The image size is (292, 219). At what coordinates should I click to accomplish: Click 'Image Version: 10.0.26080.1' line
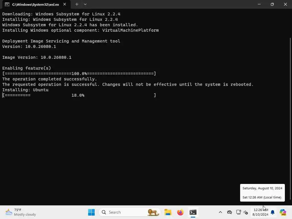[x=37, y=57]
